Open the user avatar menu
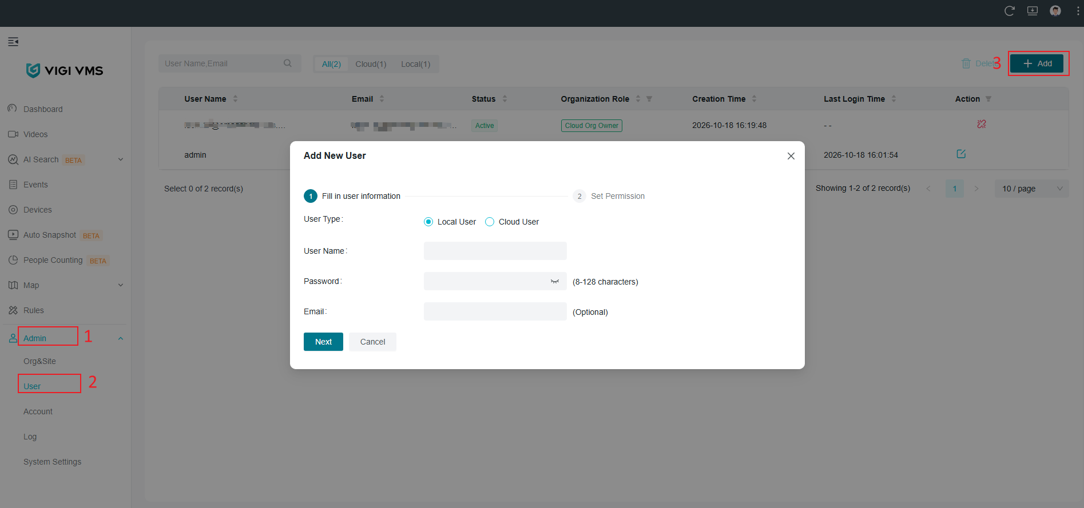Screen dimensions: 1084x508 1055,11
